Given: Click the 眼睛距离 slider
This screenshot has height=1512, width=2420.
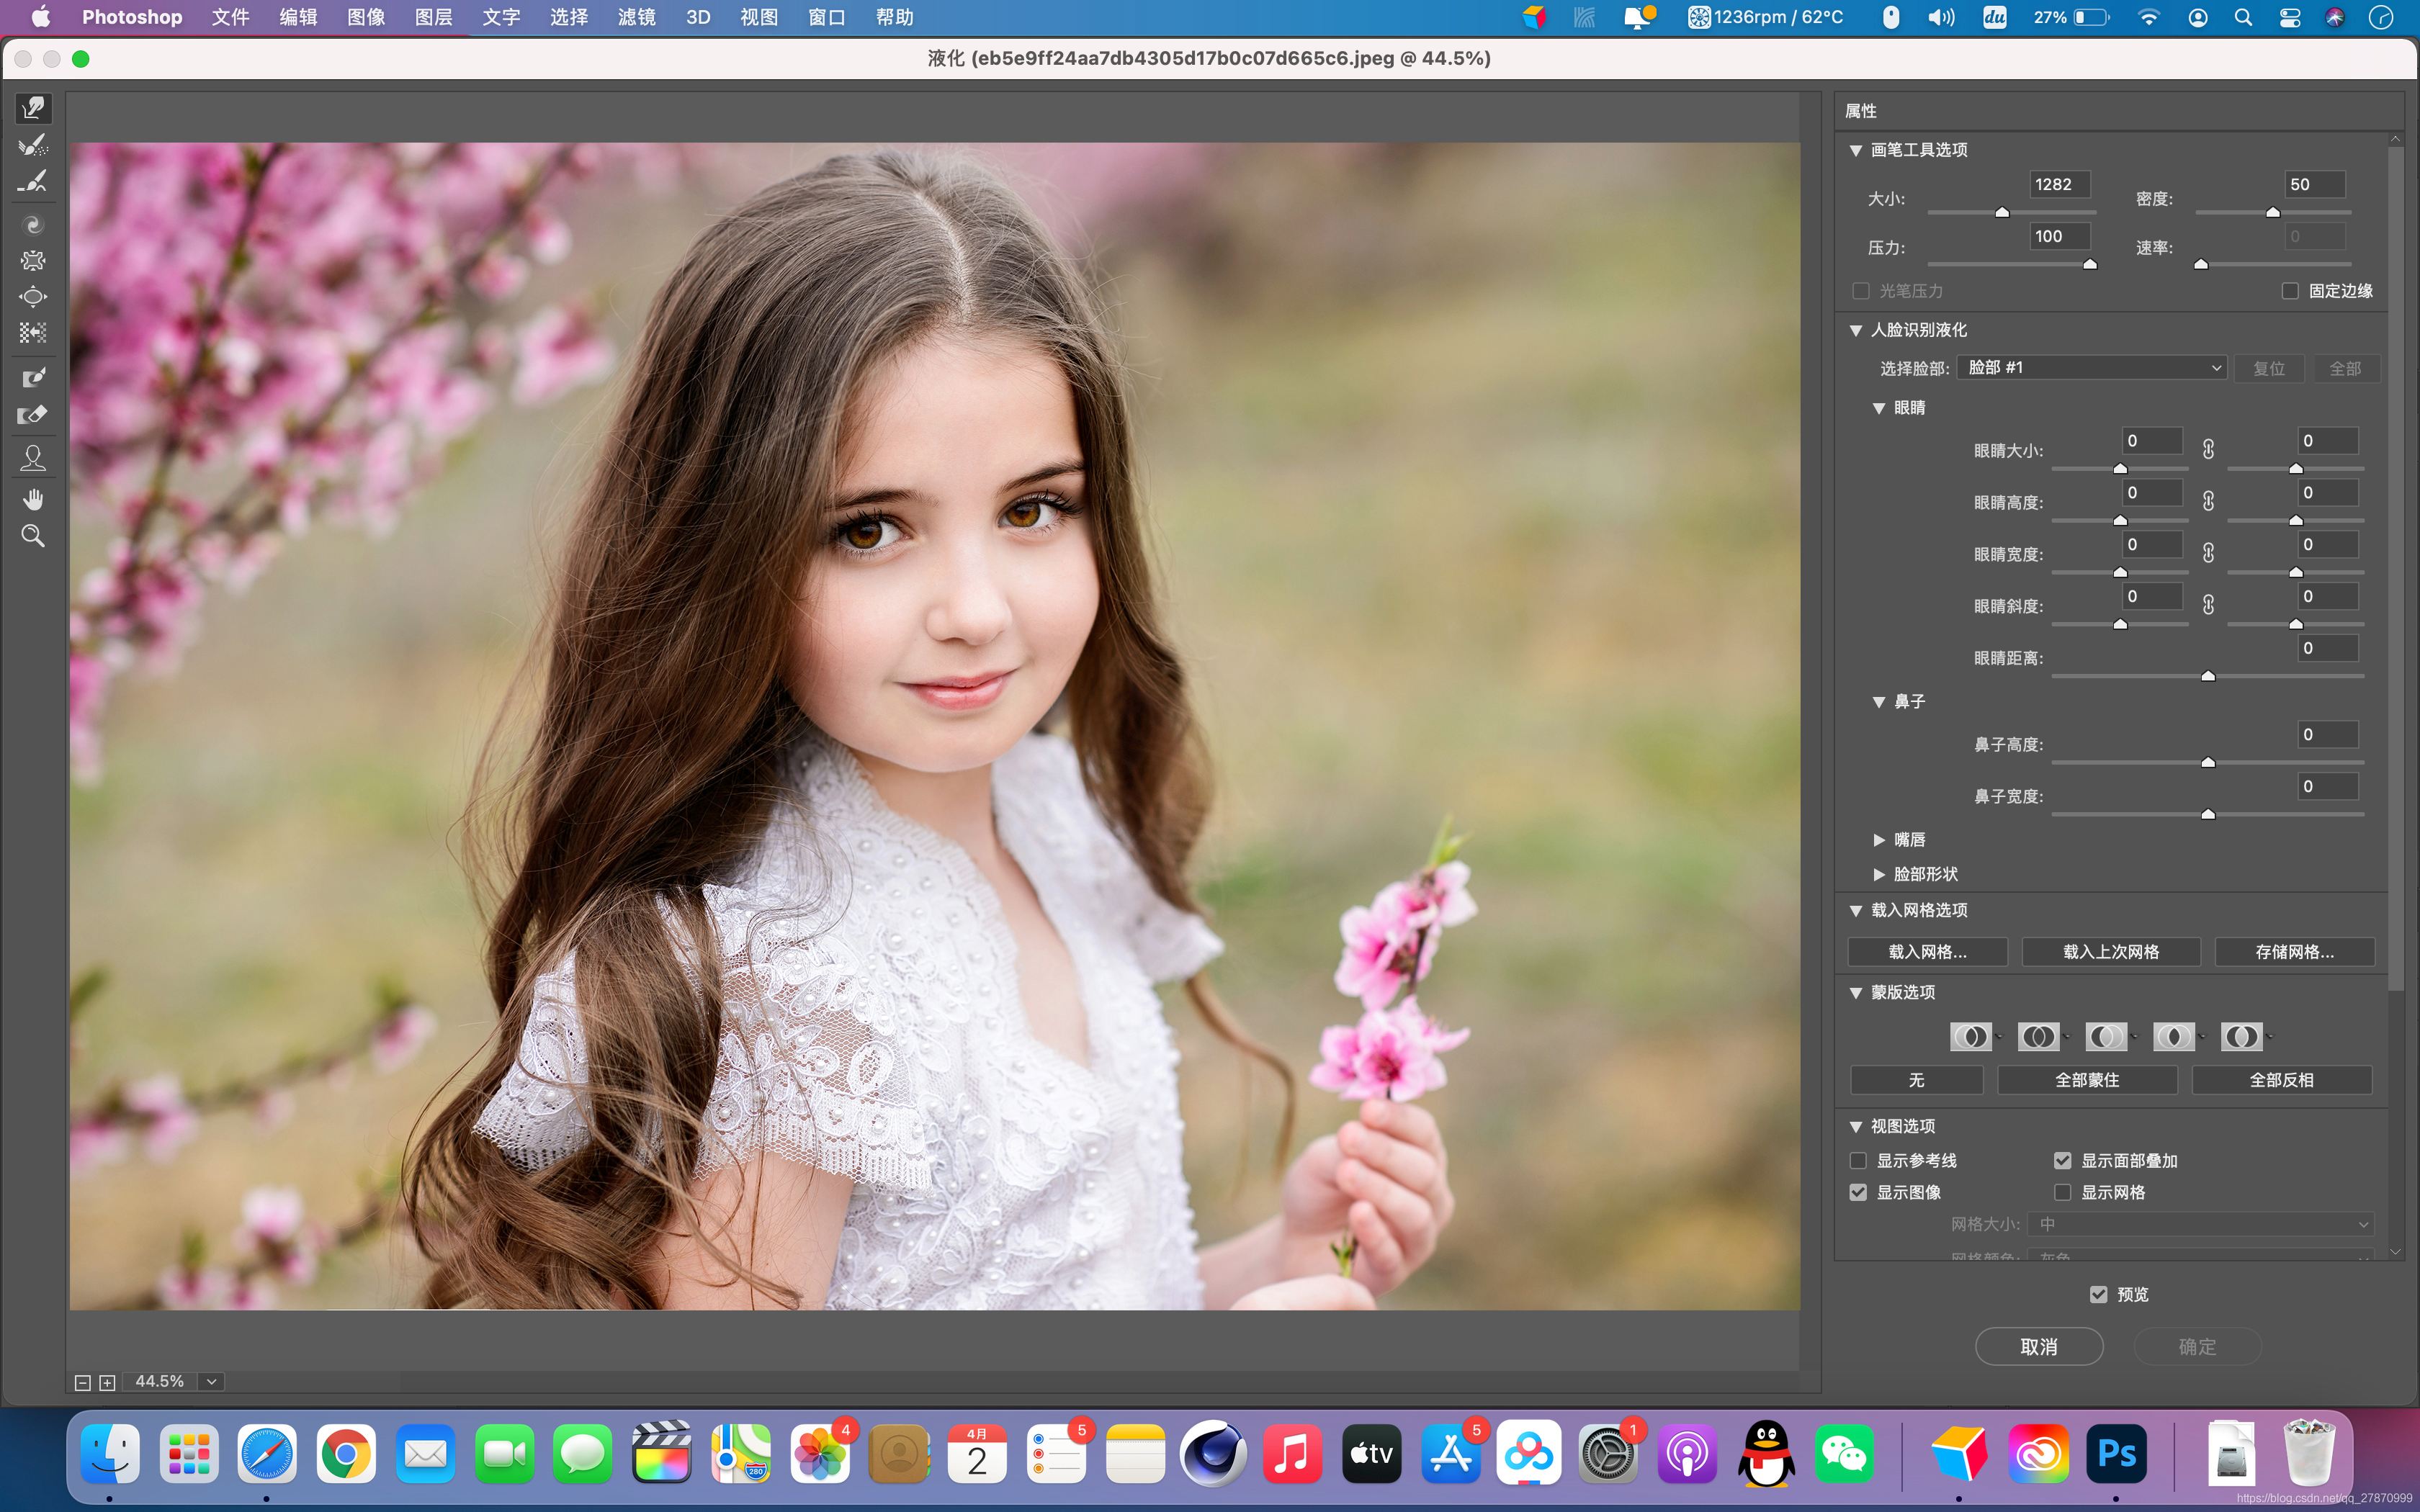Looking at the screenshot, I should tap(2208, 676).
